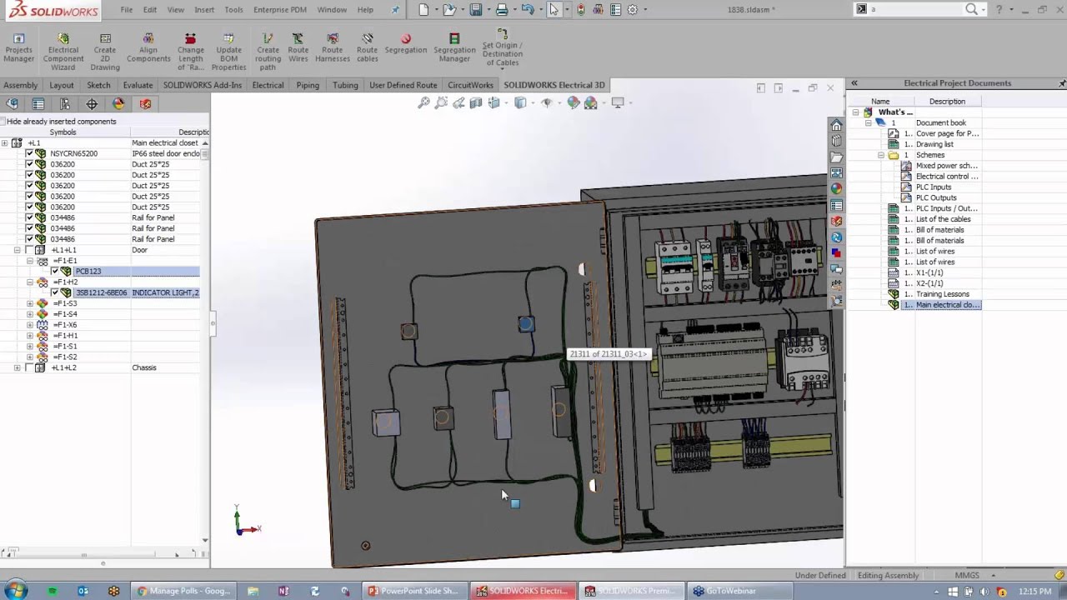The image size is (1067, 600).
Task: Run the Route cables command
Action: 367,48
